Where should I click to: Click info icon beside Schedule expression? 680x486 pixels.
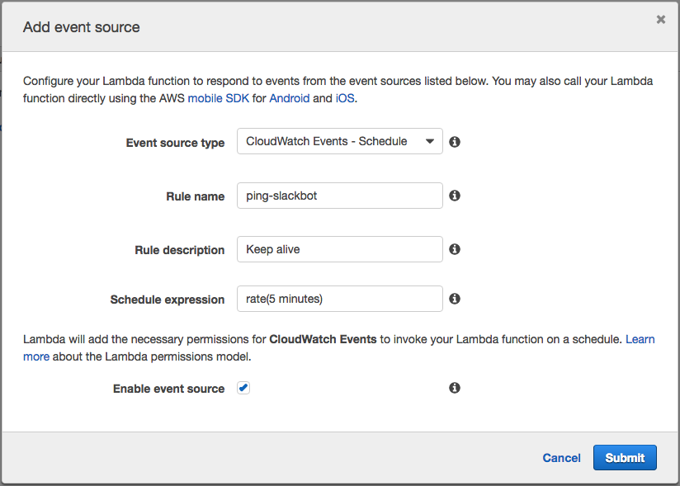click(x=454, y=299)
